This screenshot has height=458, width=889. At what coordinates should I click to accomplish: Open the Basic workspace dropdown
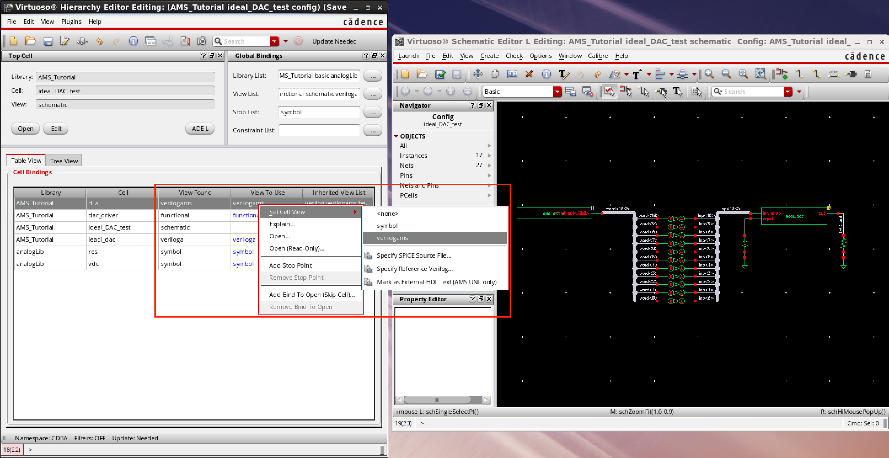click(x=557, y=92)
